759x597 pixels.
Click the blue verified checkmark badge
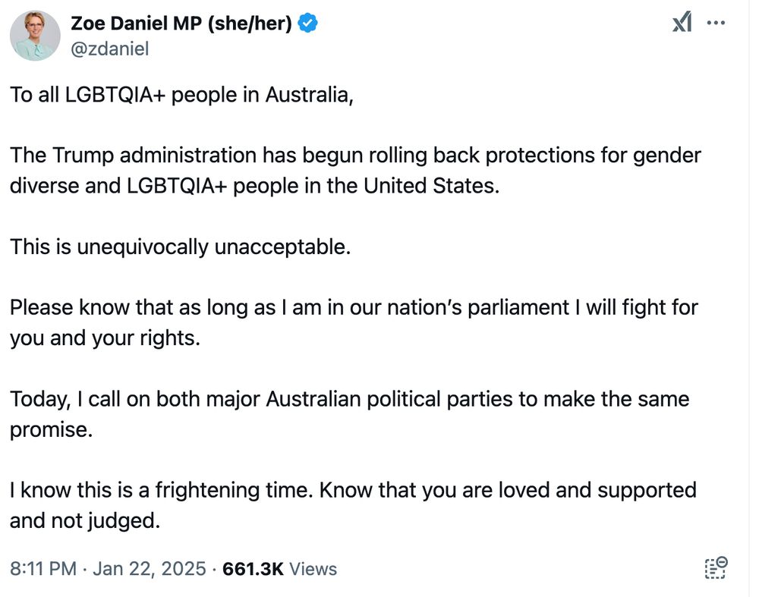pos(307,23)
